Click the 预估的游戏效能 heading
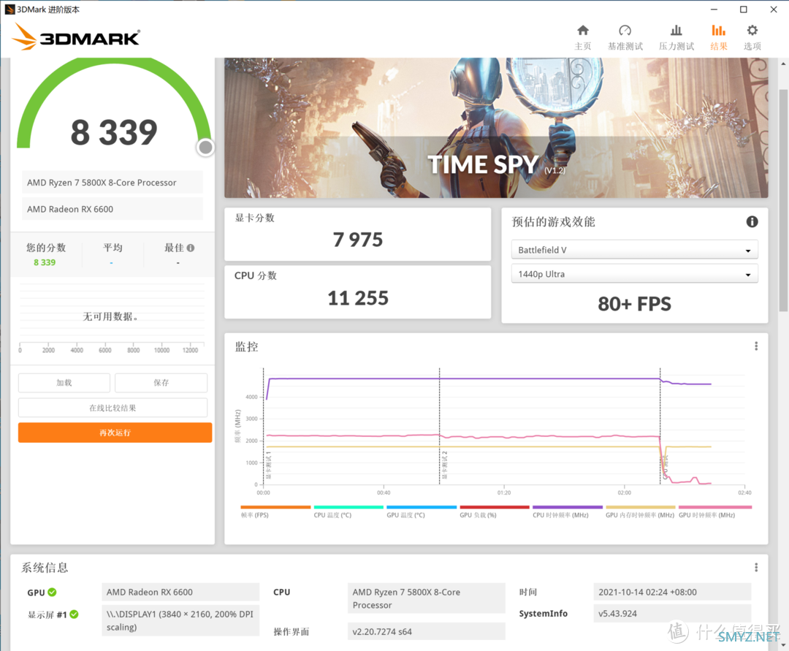 553,222
